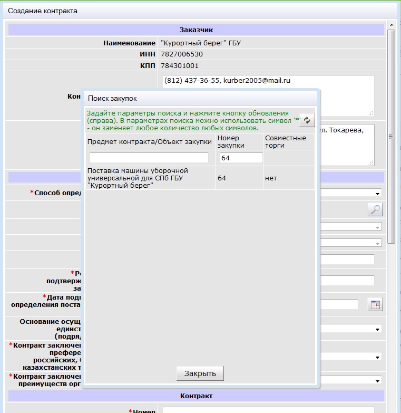Click the splitter grip on right edge
401x413 pixels.
point(391,137)
